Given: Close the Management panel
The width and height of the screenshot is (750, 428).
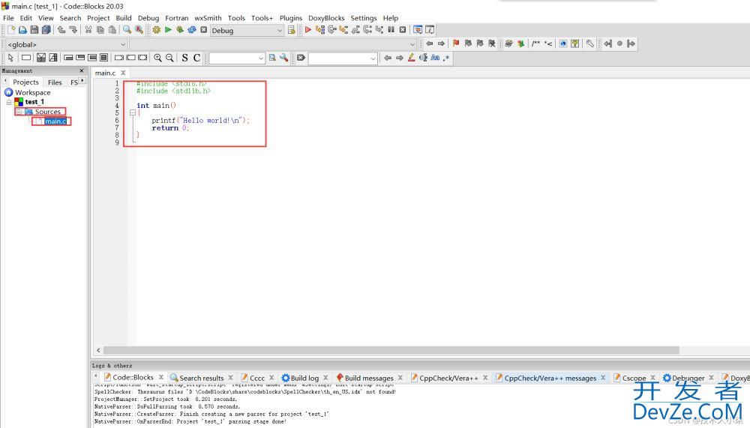Looking at the screenshot, I should pyautogui.click(x=81, y=70).
